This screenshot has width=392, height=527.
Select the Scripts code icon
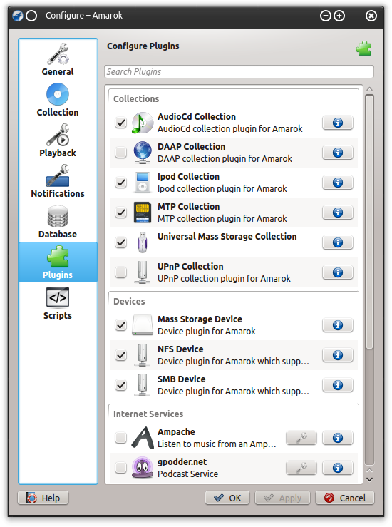[x=58, y=297]
